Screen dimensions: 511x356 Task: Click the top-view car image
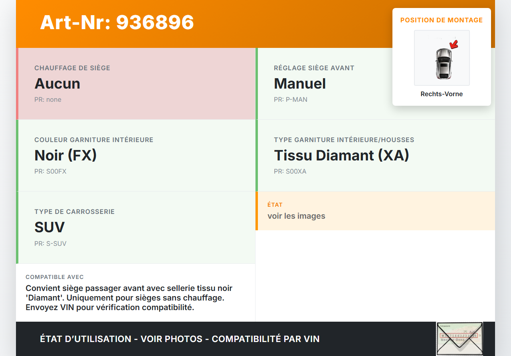(443, 63)
